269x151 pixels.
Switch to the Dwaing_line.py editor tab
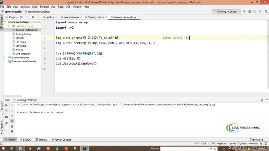(96, 17)
